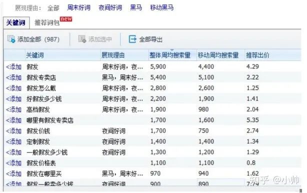The width and height of the screenshot is (307, 193).
Task: Click the 5,900 overall search volume
Action: point(158,66)
